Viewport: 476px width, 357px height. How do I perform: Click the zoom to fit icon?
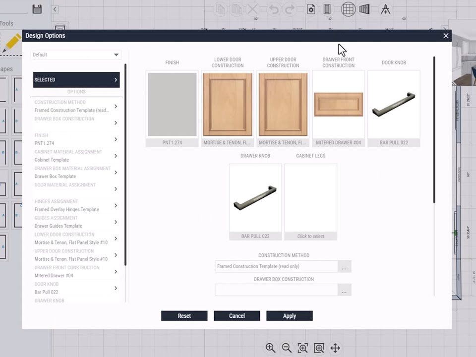pos(303,348)
